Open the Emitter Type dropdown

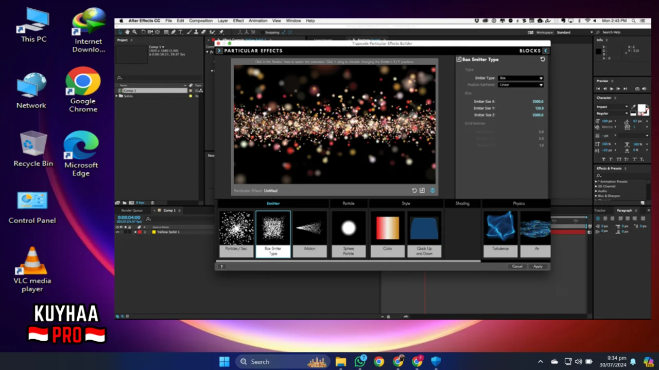pos(521,78)
